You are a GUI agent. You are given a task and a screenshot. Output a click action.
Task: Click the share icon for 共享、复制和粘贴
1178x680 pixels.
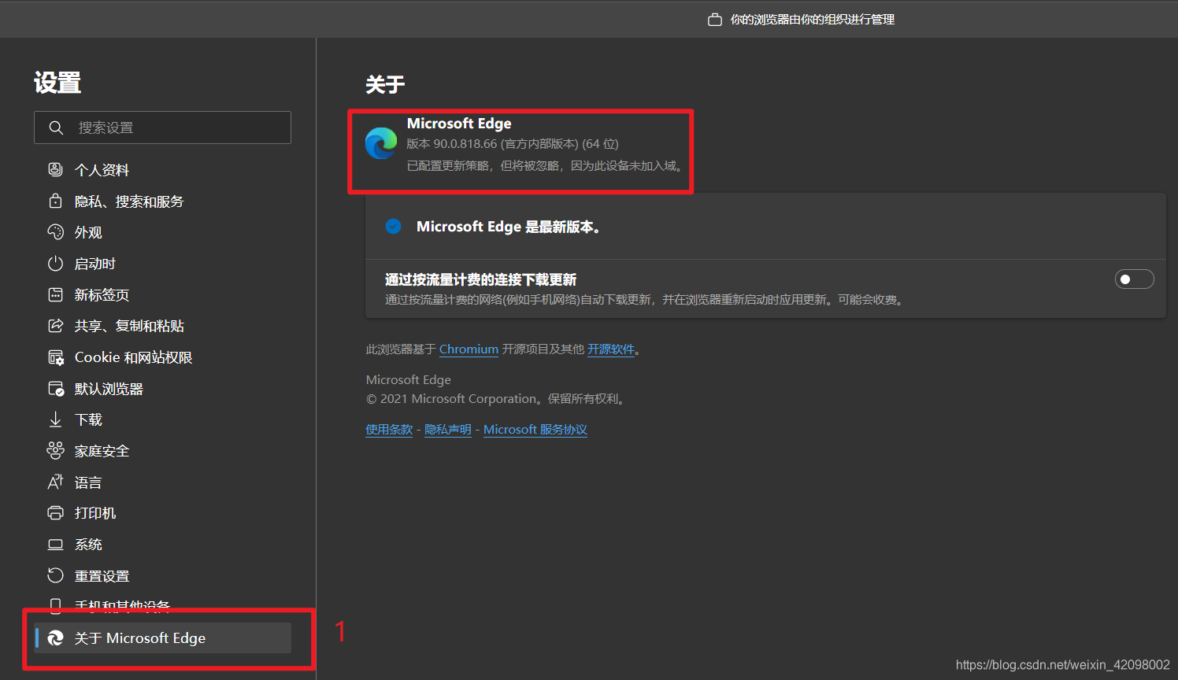coord(55,326)
